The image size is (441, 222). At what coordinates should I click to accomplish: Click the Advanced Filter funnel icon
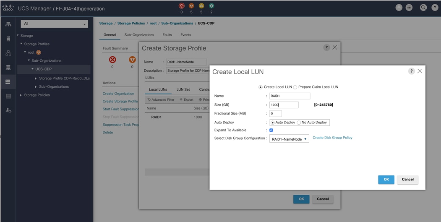click(149, 100)
